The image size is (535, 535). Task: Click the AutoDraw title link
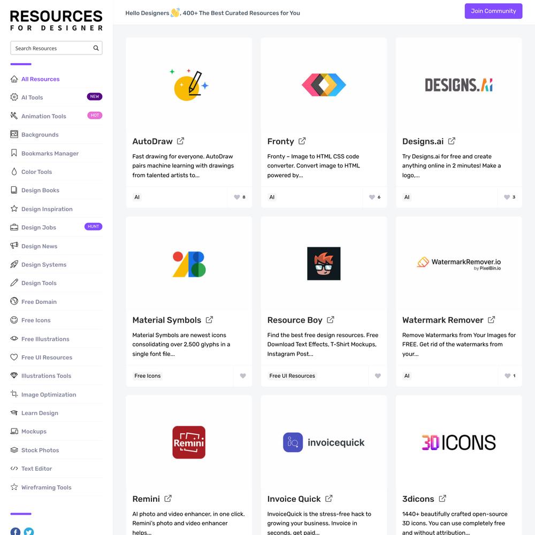click(x=152, y=141)
